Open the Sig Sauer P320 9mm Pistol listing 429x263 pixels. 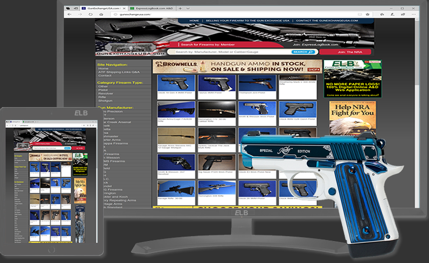click(x=216, y=166)
